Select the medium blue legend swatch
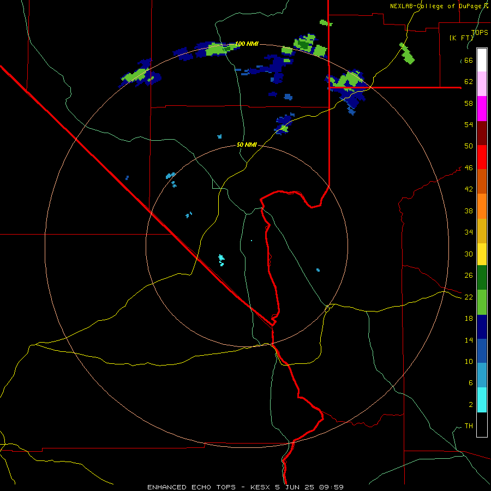This screenshot has height=491, width=491. 482,351
